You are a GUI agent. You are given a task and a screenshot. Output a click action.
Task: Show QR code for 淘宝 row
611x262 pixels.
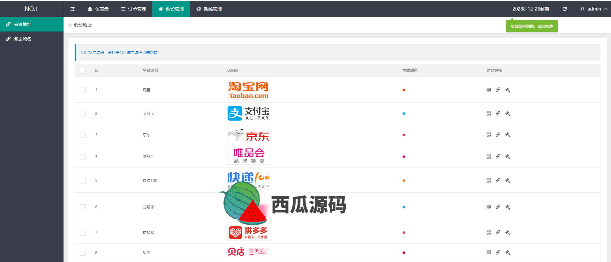click(x=489, y=90)
